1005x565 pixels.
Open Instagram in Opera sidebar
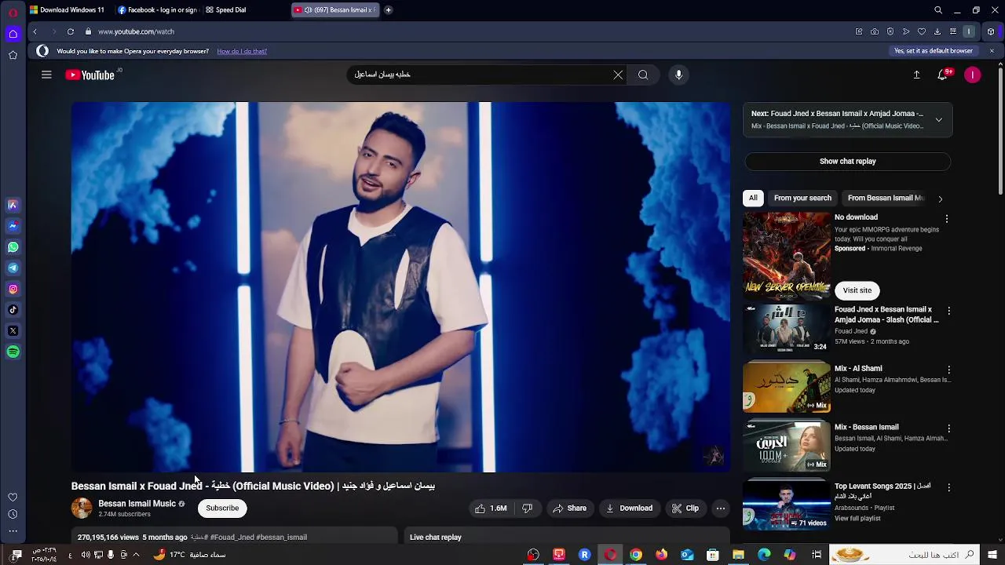click(x=13, y=290)
